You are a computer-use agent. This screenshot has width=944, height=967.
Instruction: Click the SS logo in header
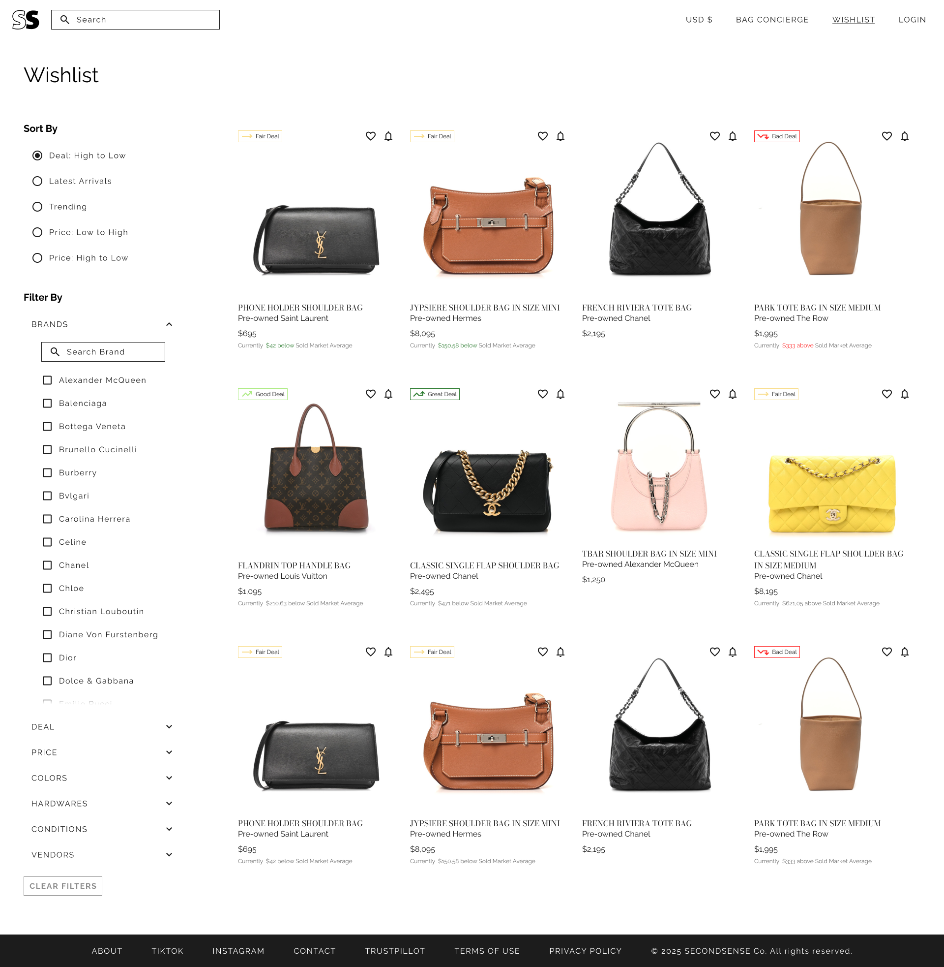click(26, 20)
